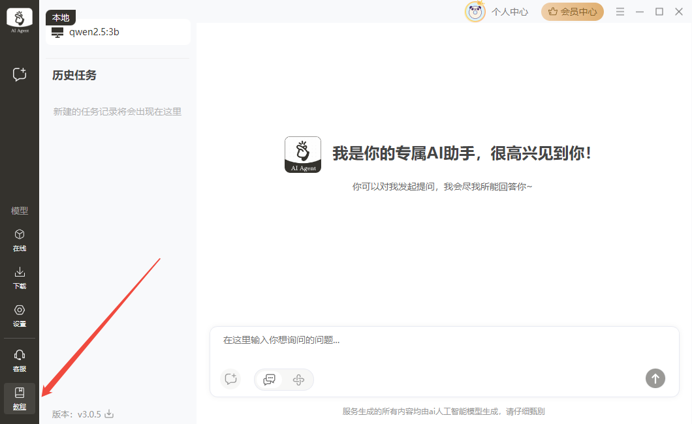Open the hamburger menu in title bar
Screen dimensions: 692x424
click(x=620, y=12)
